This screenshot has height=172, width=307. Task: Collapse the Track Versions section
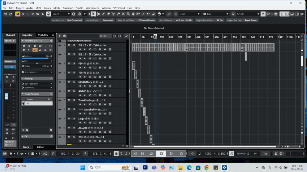23,94
